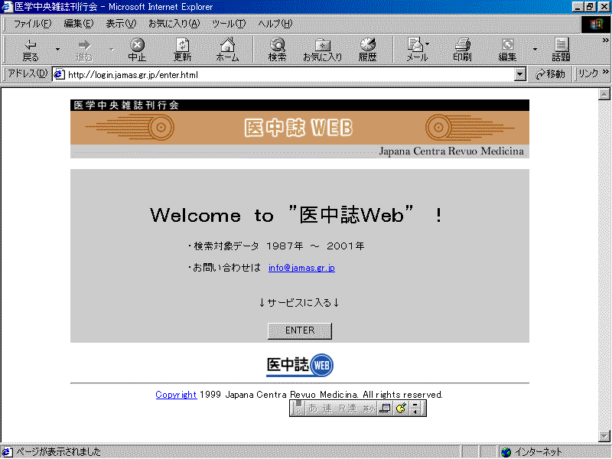Open the File (ファイル) menu

pyautogui.click(x=32, y=24)
